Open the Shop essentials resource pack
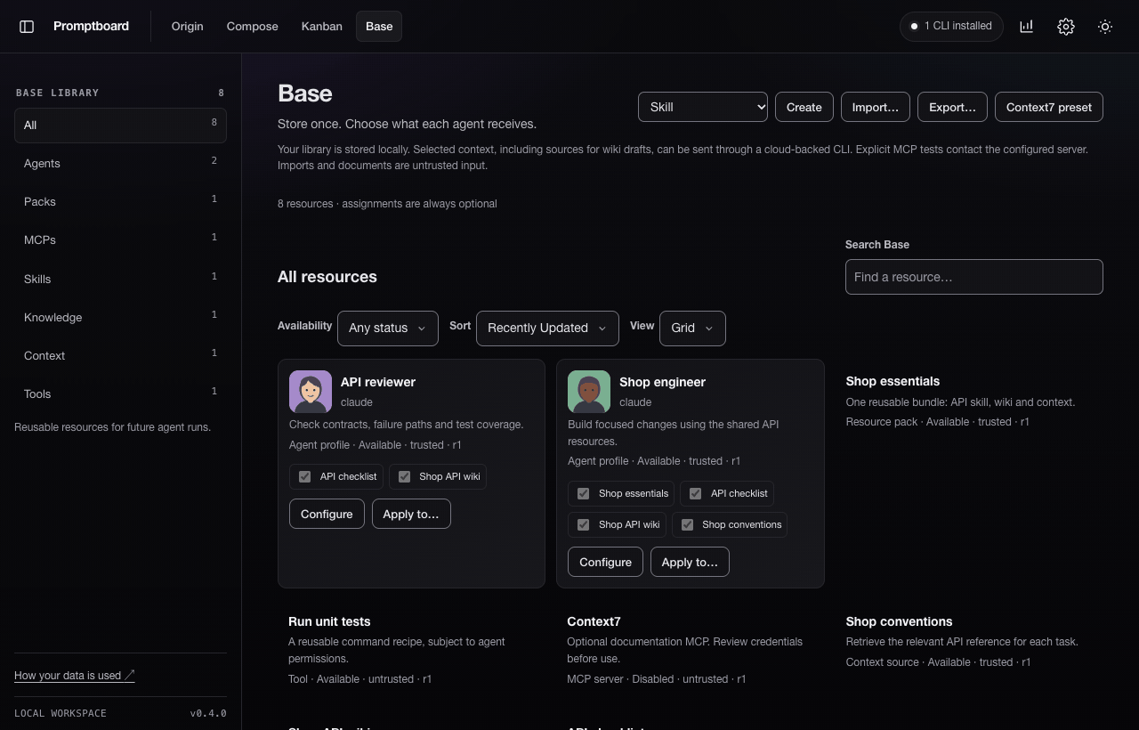 pos(893,381)
